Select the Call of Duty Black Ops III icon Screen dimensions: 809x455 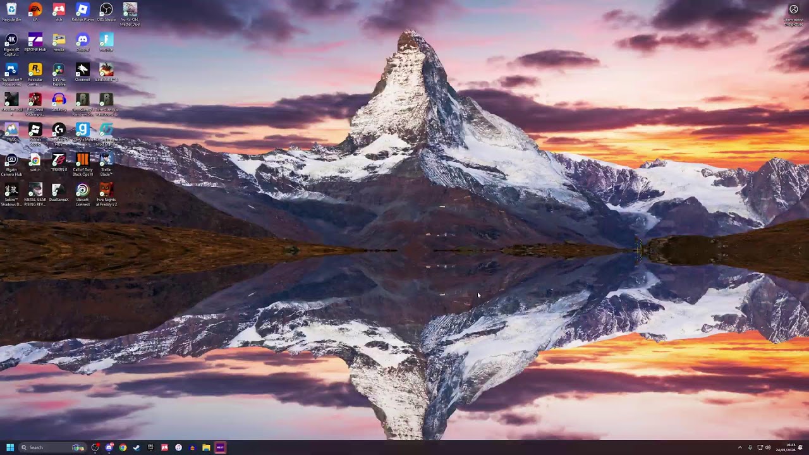click(82, 164)
